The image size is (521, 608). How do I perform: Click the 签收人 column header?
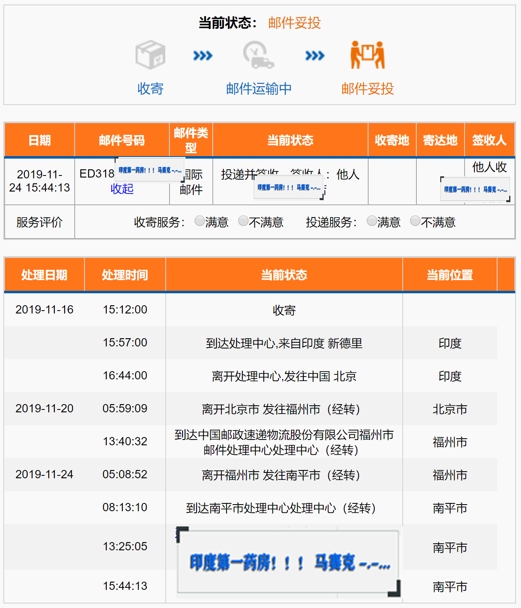[489, 140]
